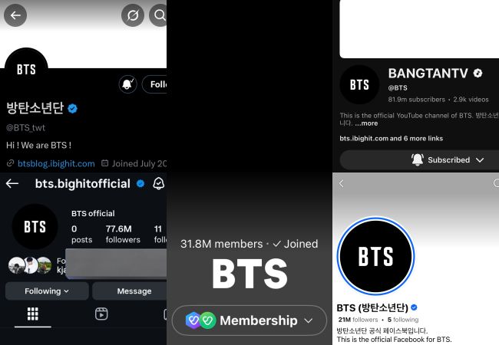Tap the back arrow on Twitter profile

[x=15, y=15]
